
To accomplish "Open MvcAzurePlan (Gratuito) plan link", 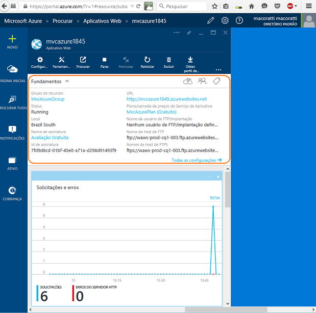I will click(x=151, y=112).
